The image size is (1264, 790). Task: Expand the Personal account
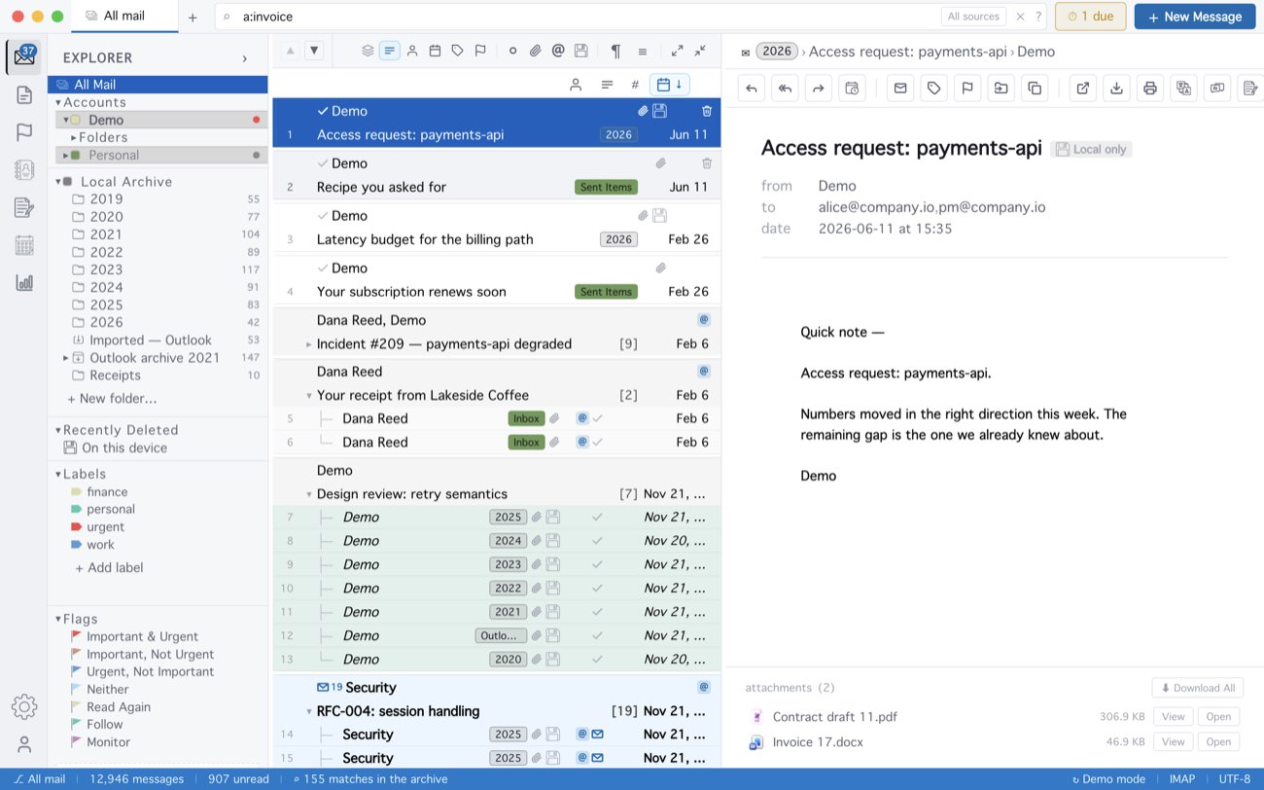coord(66,156)
